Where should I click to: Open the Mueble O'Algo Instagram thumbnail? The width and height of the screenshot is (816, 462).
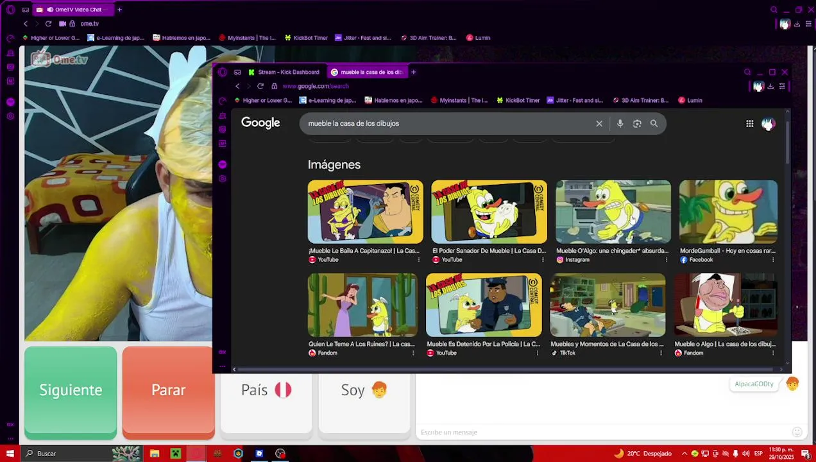click(x=613, y=212)
